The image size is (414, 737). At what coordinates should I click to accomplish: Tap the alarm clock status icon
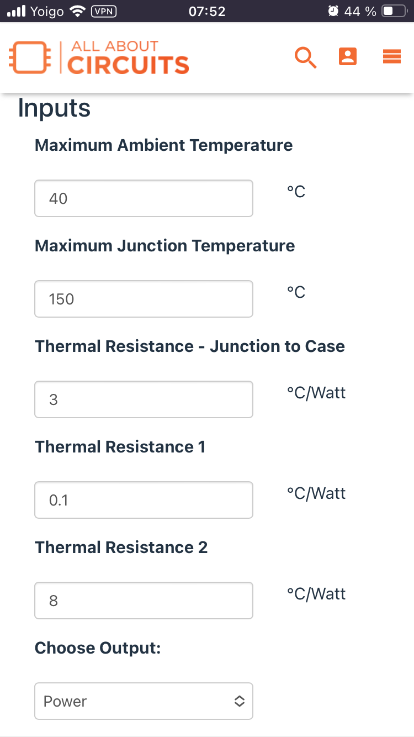(x=333, y=11)
